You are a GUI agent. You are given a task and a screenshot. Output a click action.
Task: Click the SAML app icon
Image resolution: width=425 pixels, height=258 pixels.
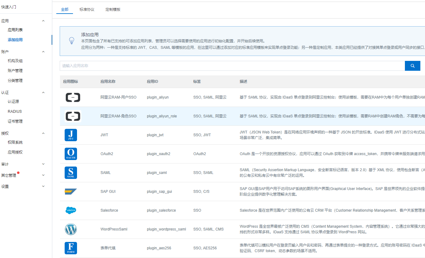71,173
